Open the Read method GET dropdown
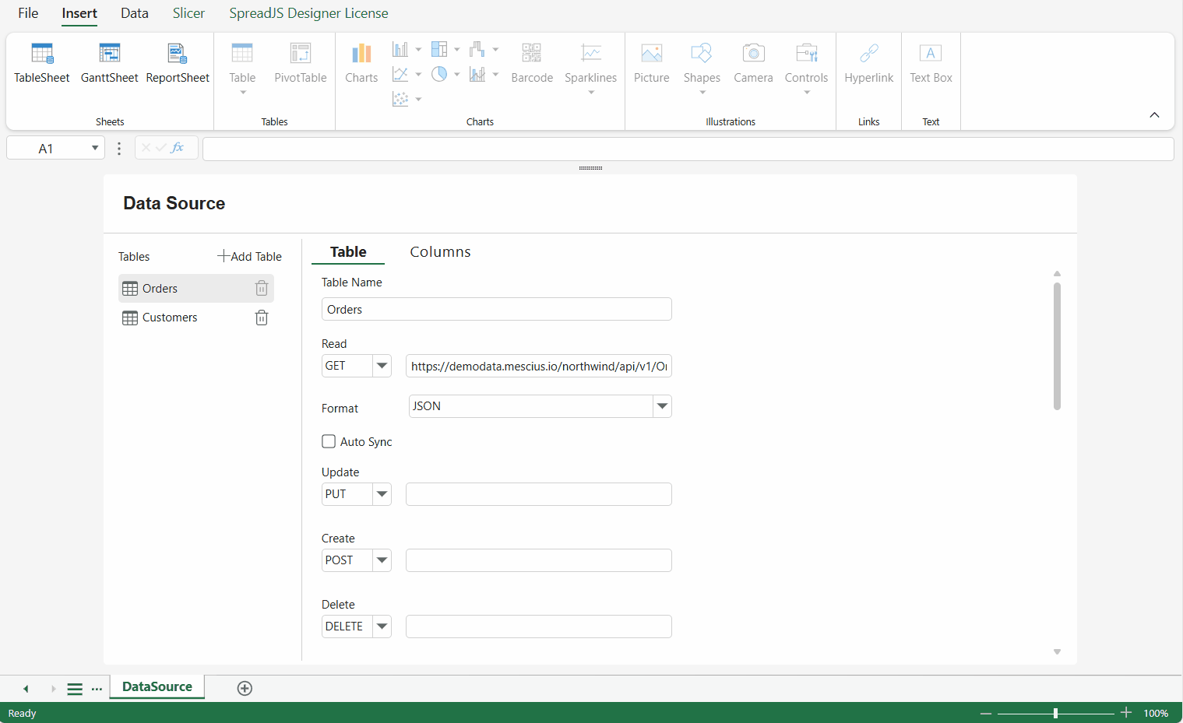This screenshot has width=1183, height=723. [x=382, y=366]
